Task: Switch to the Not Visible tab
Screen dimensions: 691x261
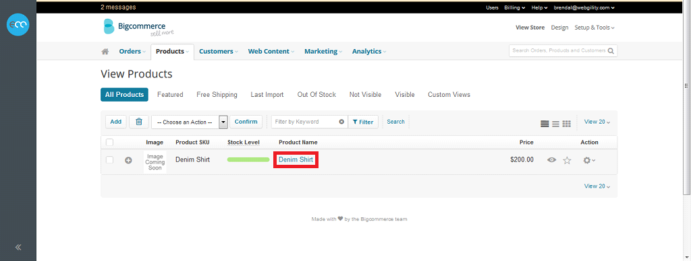Action: click(x=365, y=94)
